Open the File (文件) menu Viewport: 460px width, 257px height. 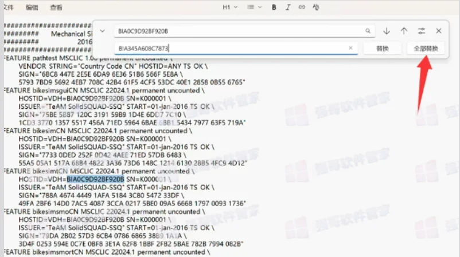click(8, 7)
